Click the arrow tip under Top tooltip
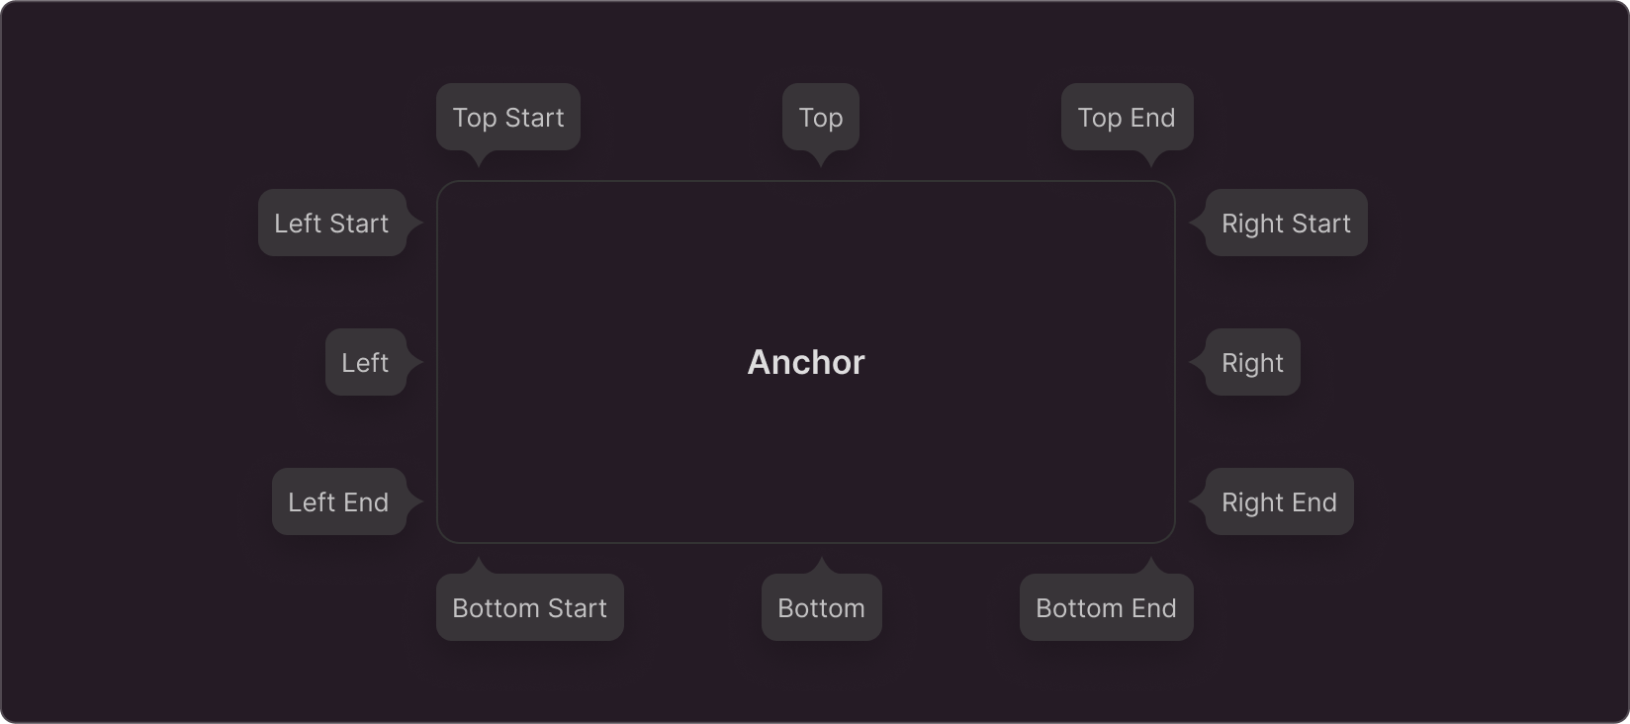The image size is (1630, 724). coord(821,160)
